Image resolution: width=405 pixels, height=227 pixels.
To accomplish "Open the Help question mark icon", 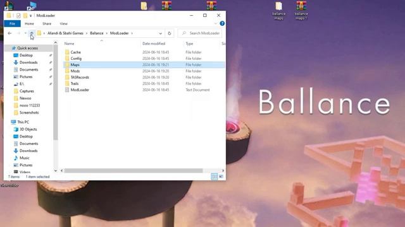I will click(x=222, y=23).
